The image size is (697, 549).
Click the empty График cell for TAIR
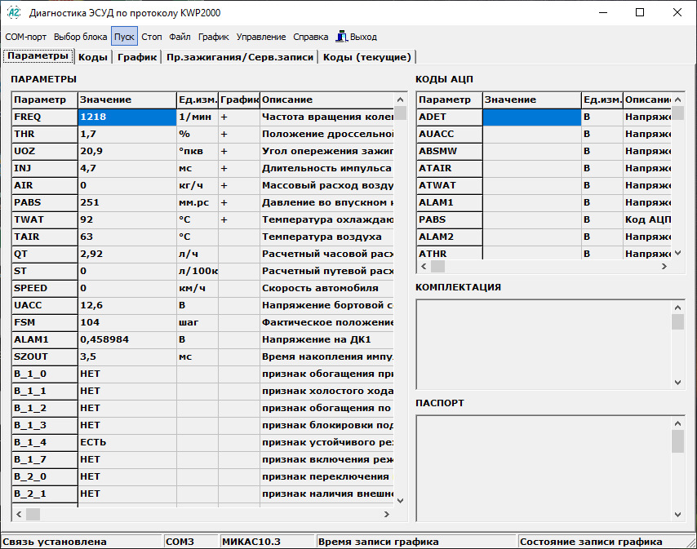coord(239,237)
